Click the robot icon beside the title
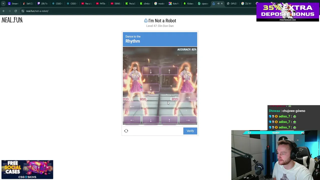320x180 pixels. pos(146,20)
